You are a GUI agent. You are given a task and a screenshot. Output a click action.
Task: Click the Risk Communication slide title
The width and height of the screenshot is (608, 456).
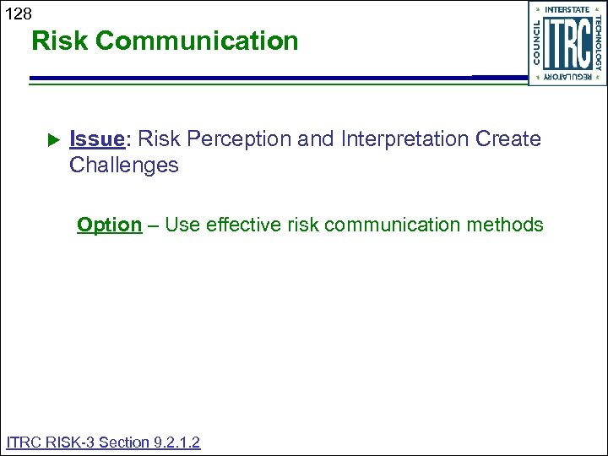tap(165, 41)
